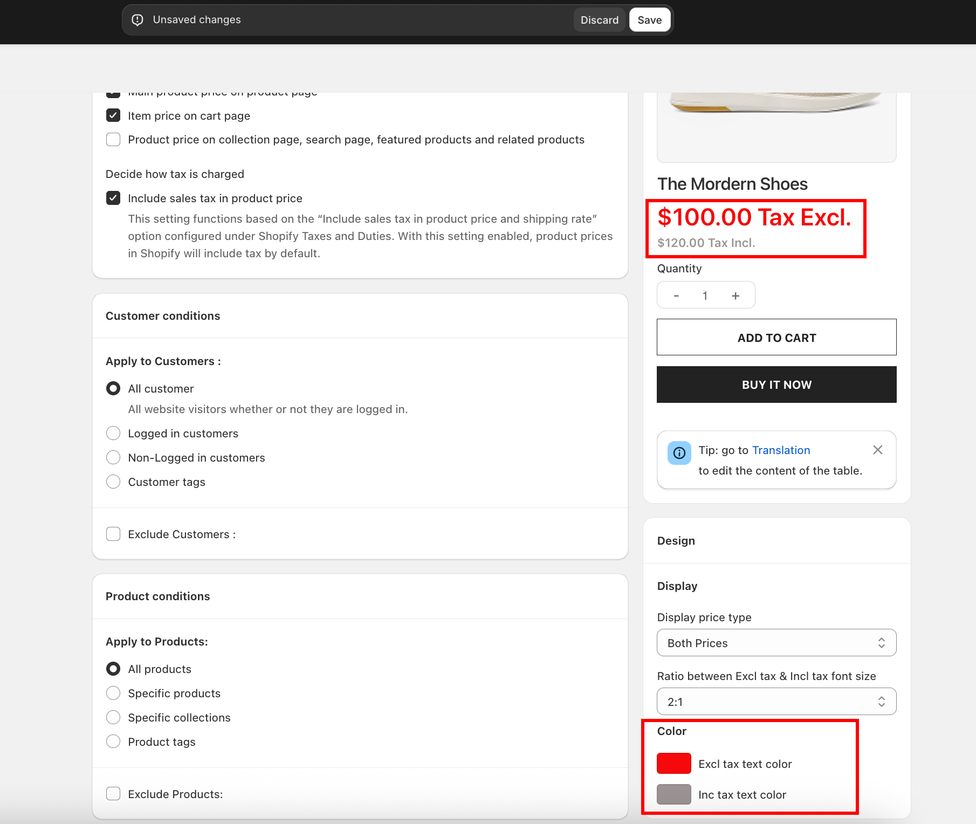Open the gray Inc tax color swatch
976x824 pixels.
coord(673,794)
